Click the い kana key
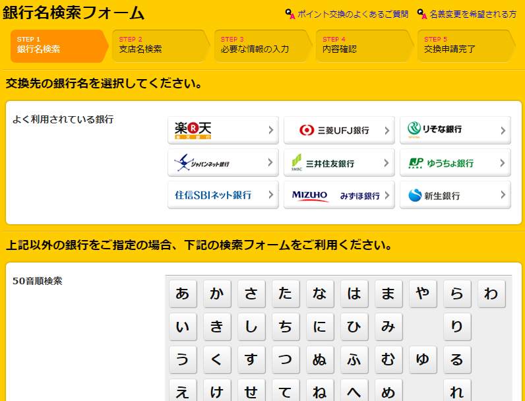 pos(183,326)
